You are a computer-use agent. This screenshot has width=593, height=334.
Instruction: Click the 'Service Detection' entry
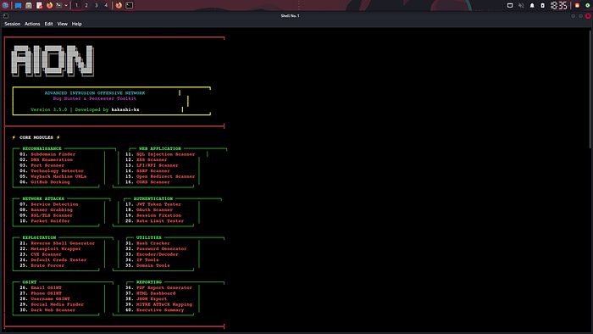[x=54, y=204]
